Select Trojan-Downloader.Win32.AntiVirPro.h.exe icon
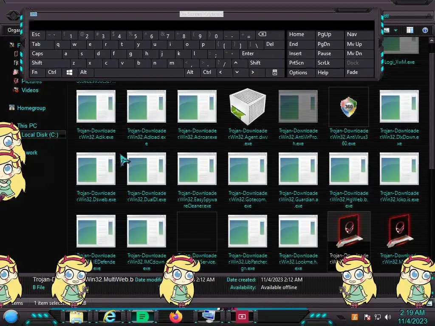Viewport: 435px width, 326px height. point(298,106)
